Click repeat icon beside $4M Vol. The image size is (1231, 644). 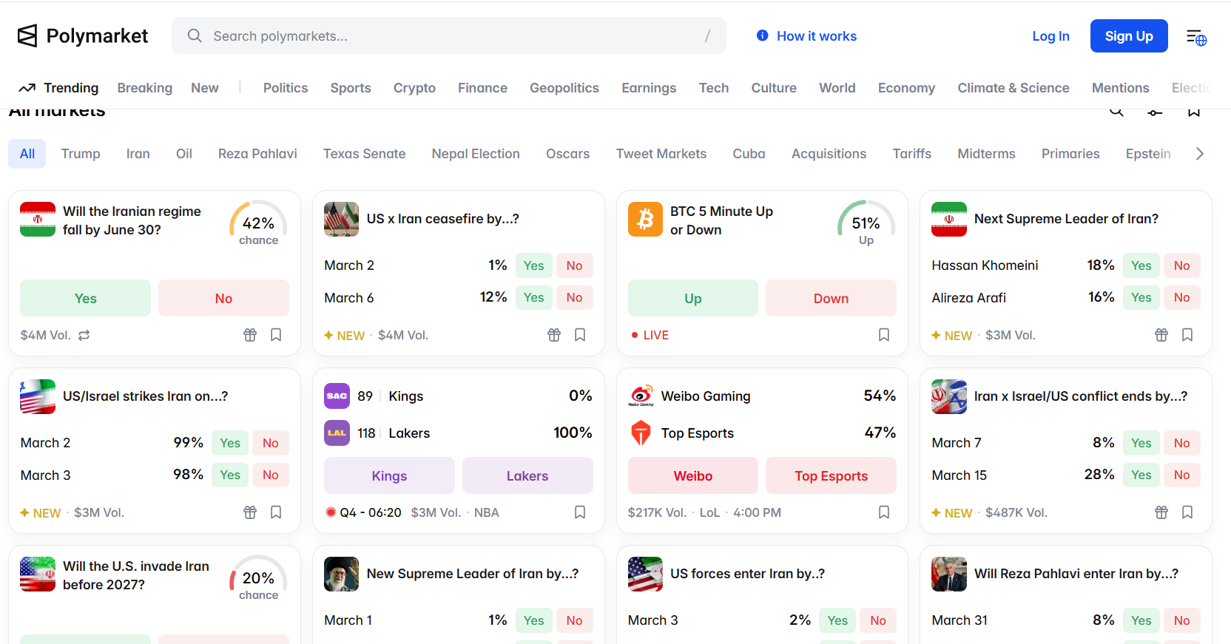[x=84, y=335]
